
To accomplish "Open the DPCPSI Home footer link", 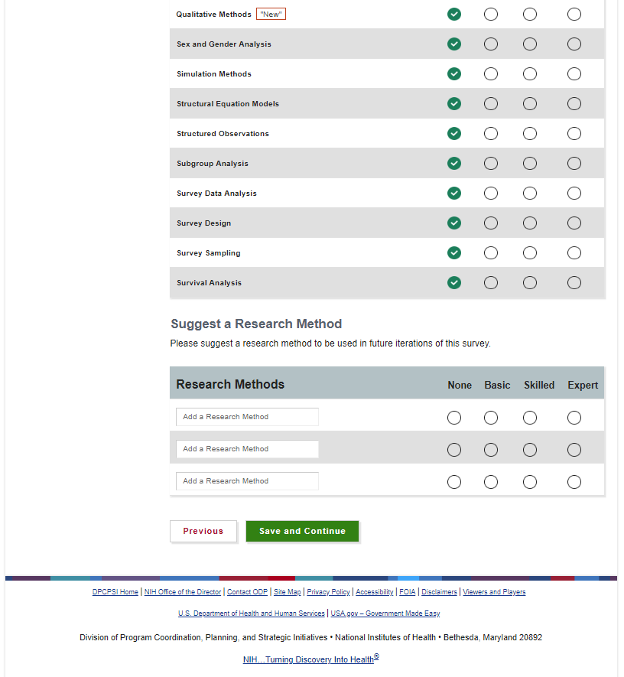I will coord(115,592).
